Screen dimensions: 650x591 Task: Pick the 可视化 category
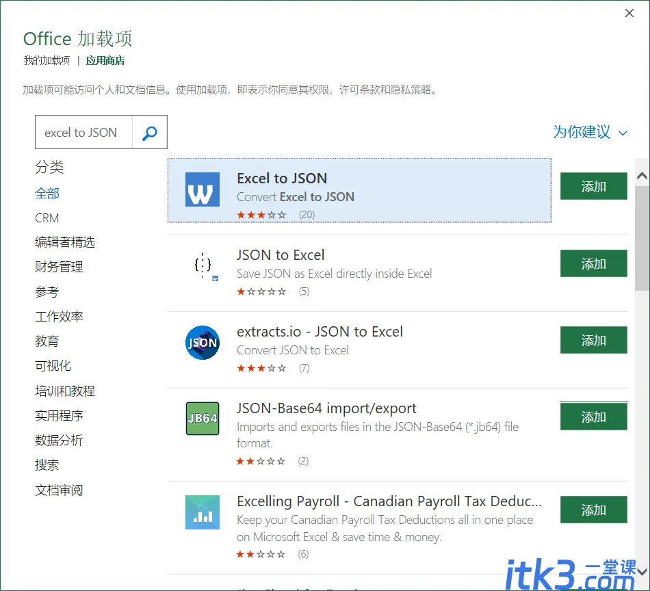(x=53, y=366)
